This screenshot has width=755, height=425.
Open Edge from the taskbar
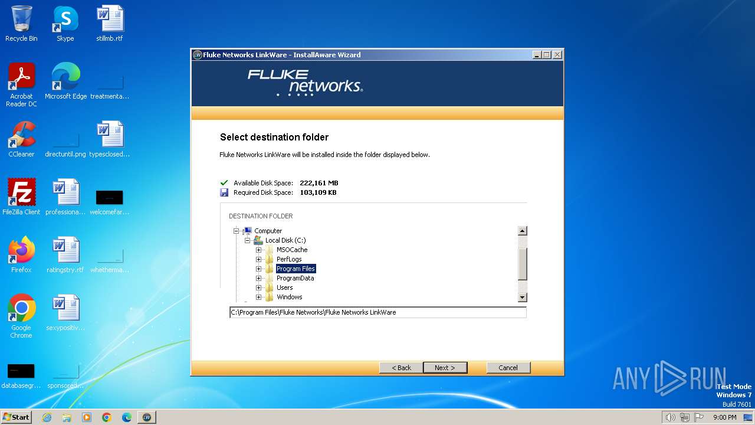tap(127, 417)
